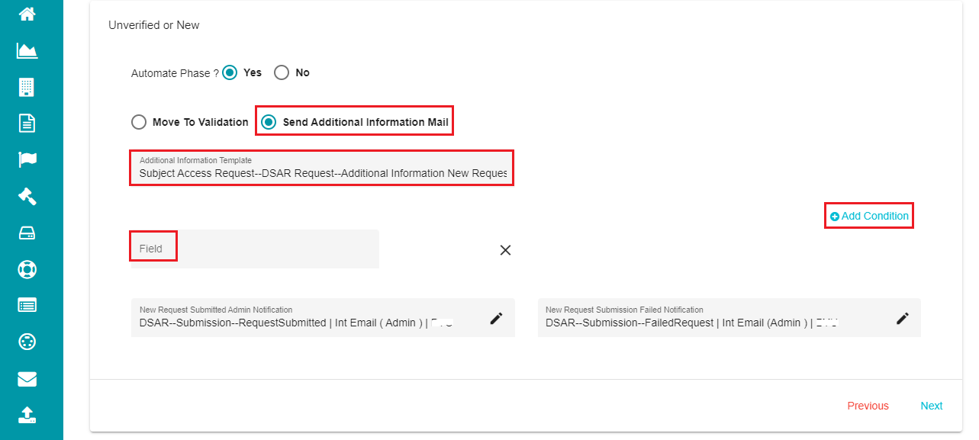Remove the condition row with X
This screenshot has height=440, width=979.
505,249
